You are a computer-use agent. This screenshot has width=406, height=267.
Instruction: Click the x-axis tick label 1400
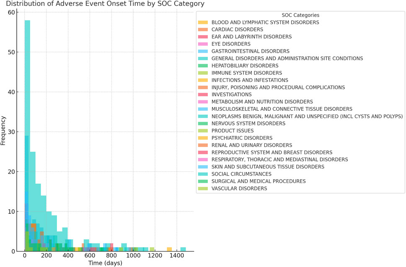coord(177,256)
